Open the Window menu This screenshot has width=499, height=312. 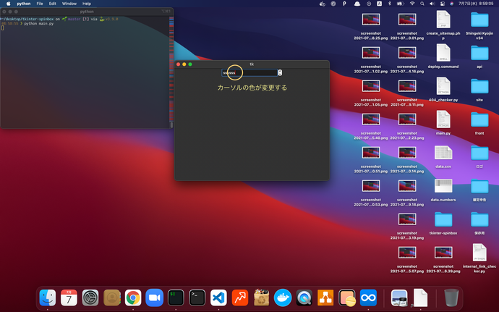tap(69, 4)
